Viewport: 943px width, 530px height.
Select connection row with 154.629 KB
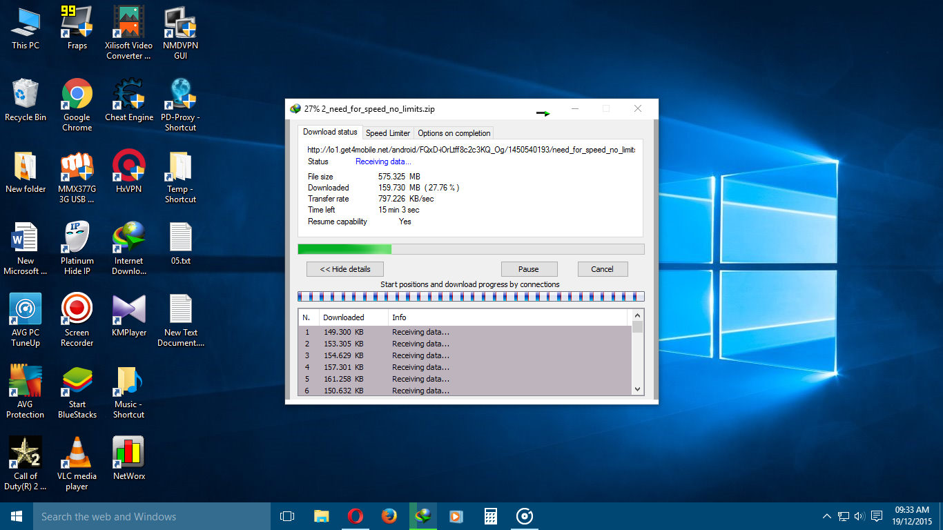(x=465, y=355)
